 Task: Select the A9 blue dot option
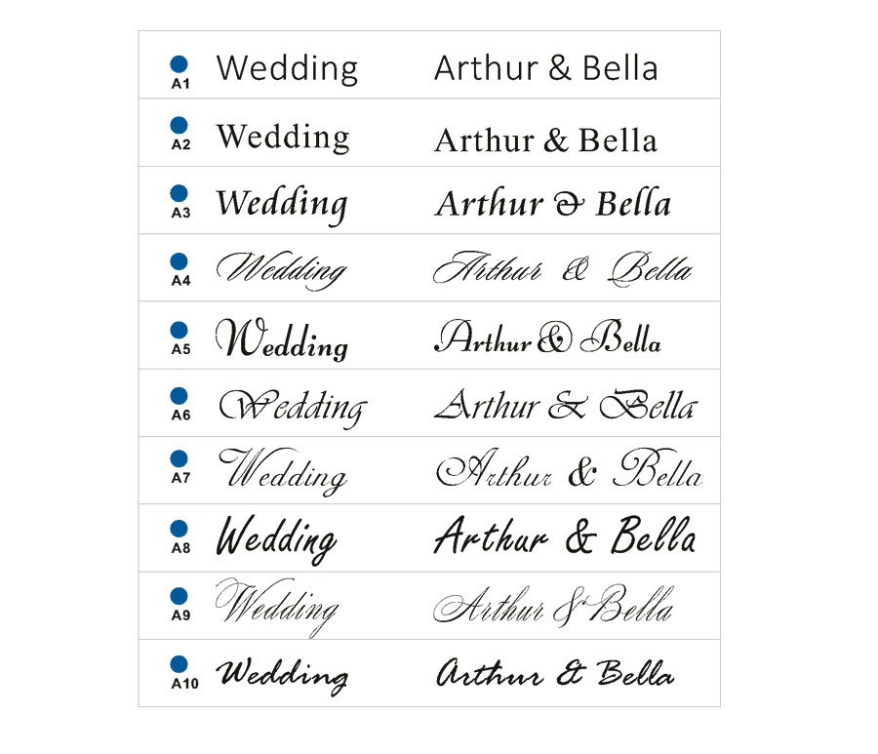coord(179,596)
